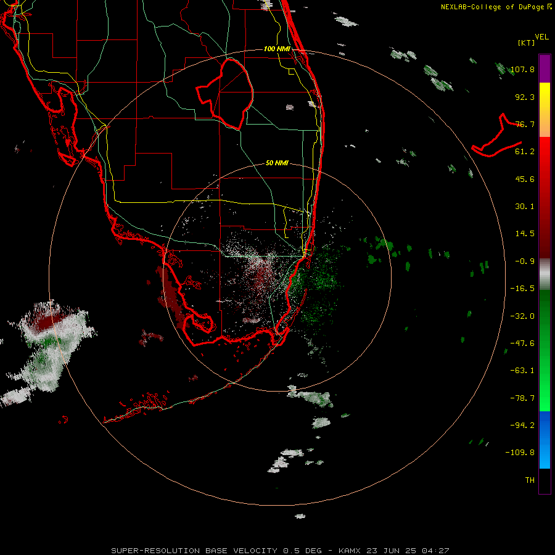The height and width of the screenshot is (555, 555).
Task: Click the 50 NMI range ring label
Action: pos(277,163)
